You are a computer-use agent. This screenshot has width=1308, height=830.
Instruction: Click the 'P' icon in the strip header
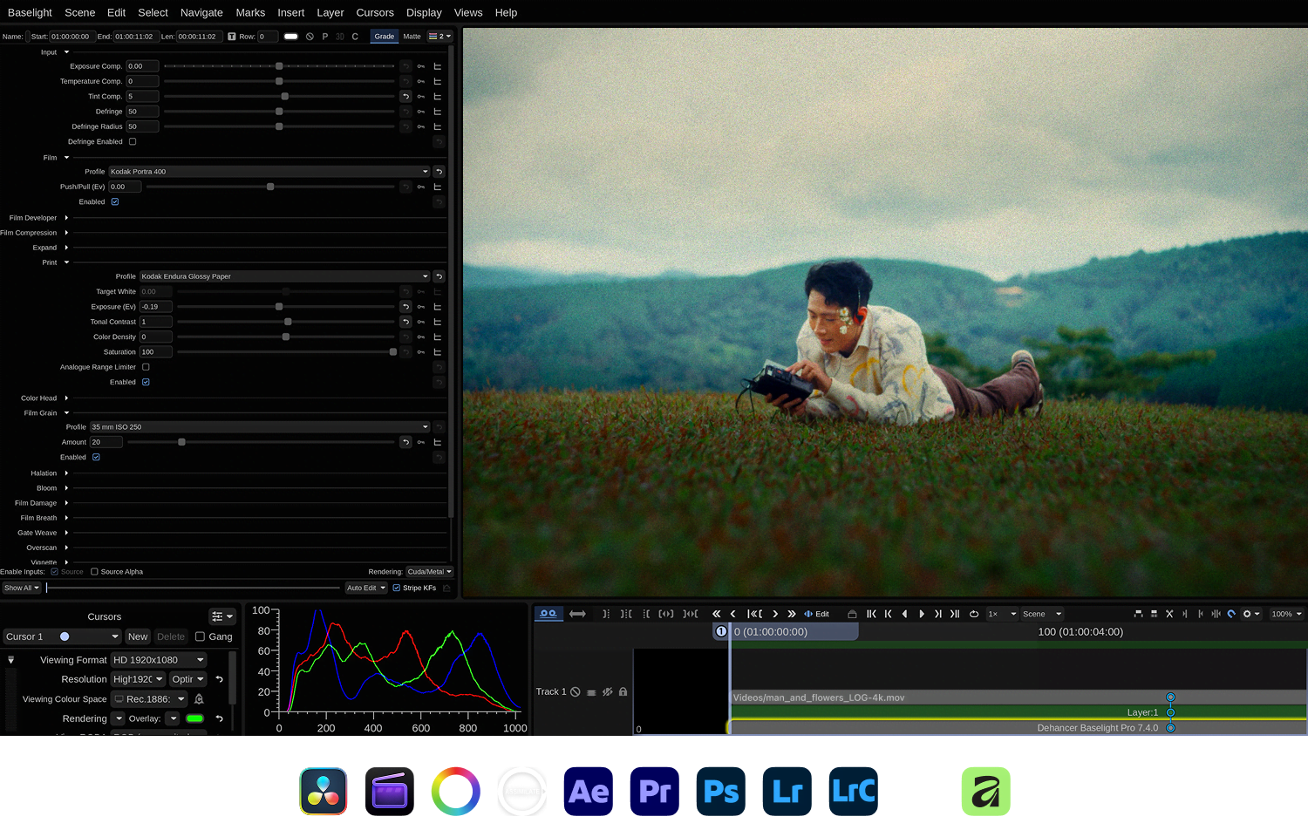(x=325, y=37)
